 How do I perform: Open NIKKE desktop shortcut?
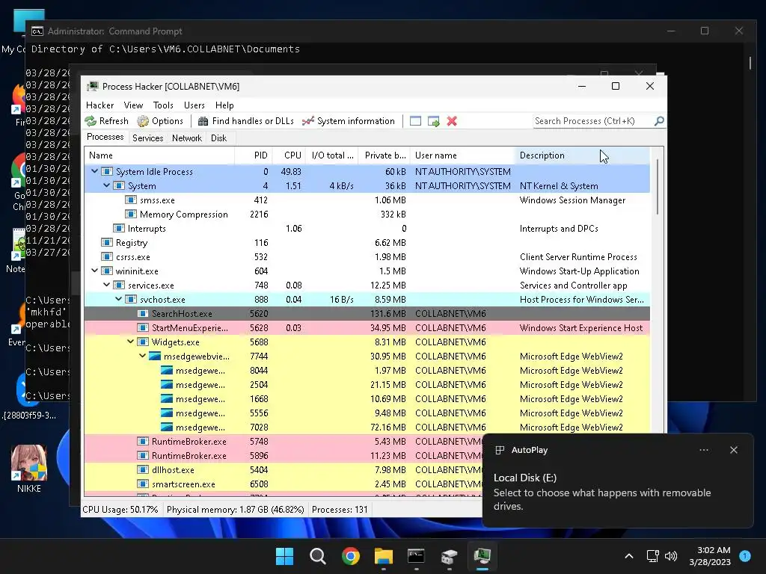tap(29, 469)
